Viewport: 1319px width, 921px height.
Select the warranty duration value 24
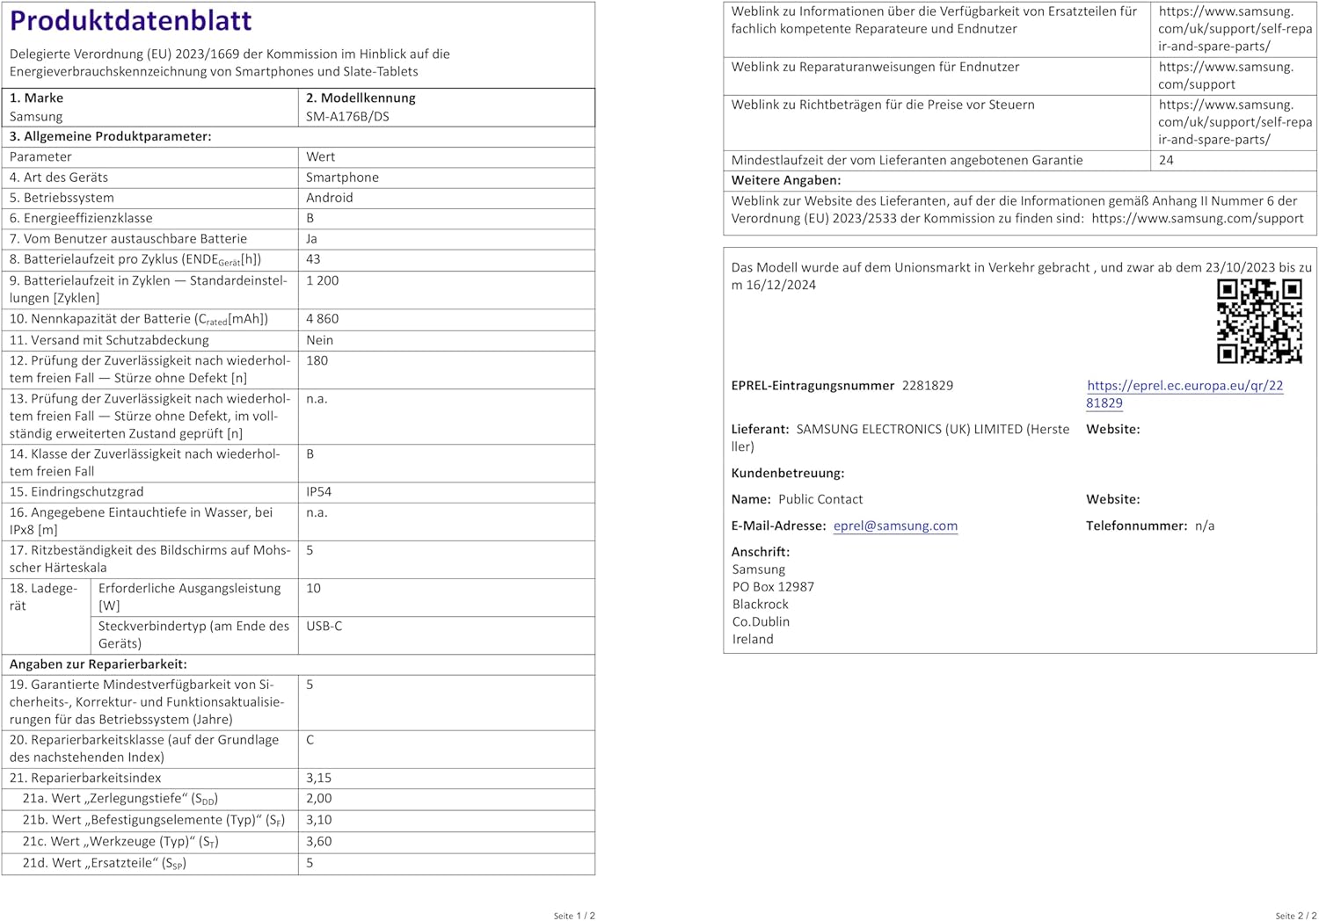tap(1166, 161)
